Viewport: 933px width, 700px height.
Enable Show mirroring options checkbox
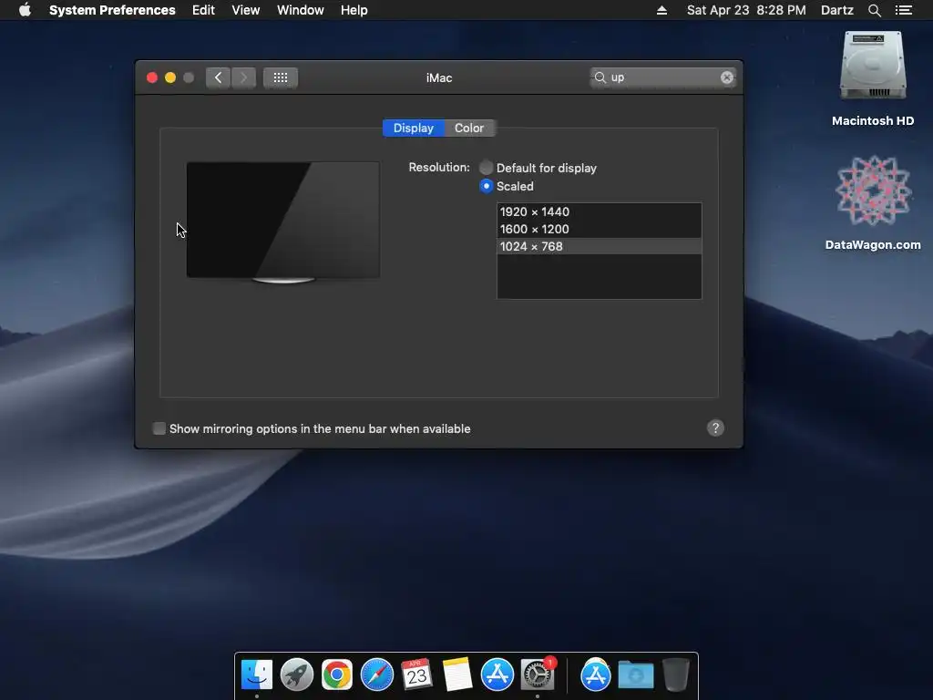coord(159,428)
